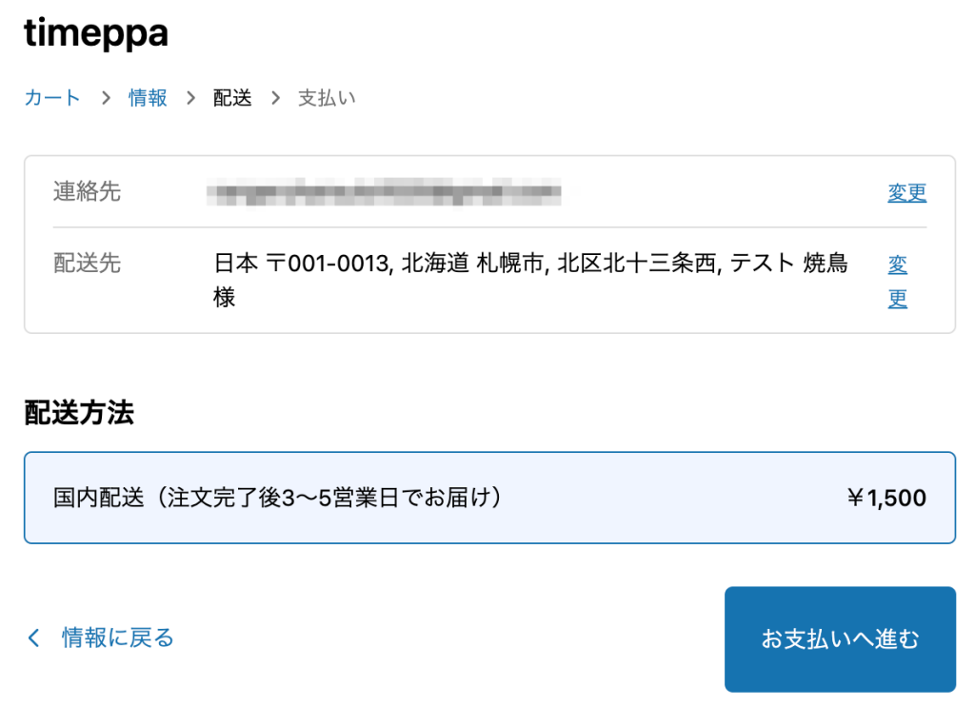The height and width of the screenshot is (725, 975).
Task: Open the 情報 breadcrumb step
Action: [x=147, y=97]
